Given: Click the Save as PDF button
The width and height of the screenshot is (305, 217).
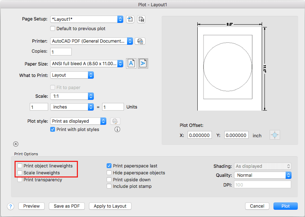Looking at the screenshot, I should [66, 206].
